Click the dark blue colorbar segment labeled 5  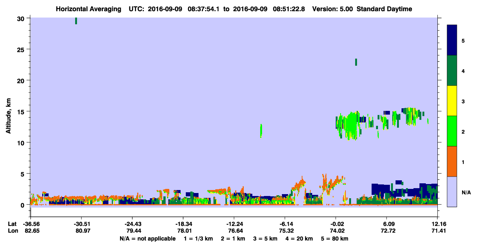click(x=452, y=40)
